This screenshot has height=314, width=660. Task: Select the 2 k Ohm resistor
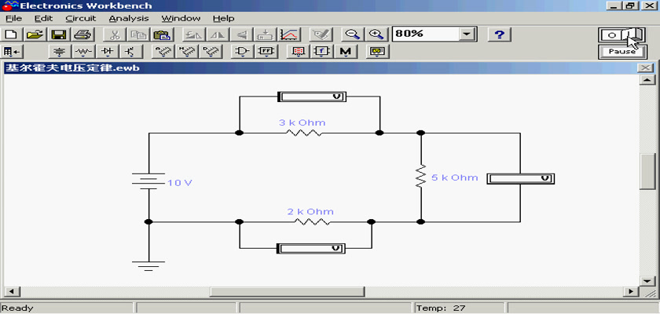[x=313, y=221]
